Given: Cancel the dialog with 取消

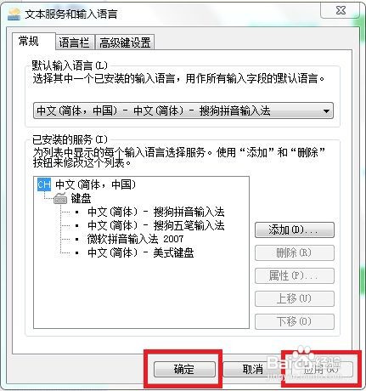Looking at the screenshot, I should coord(253,369).
